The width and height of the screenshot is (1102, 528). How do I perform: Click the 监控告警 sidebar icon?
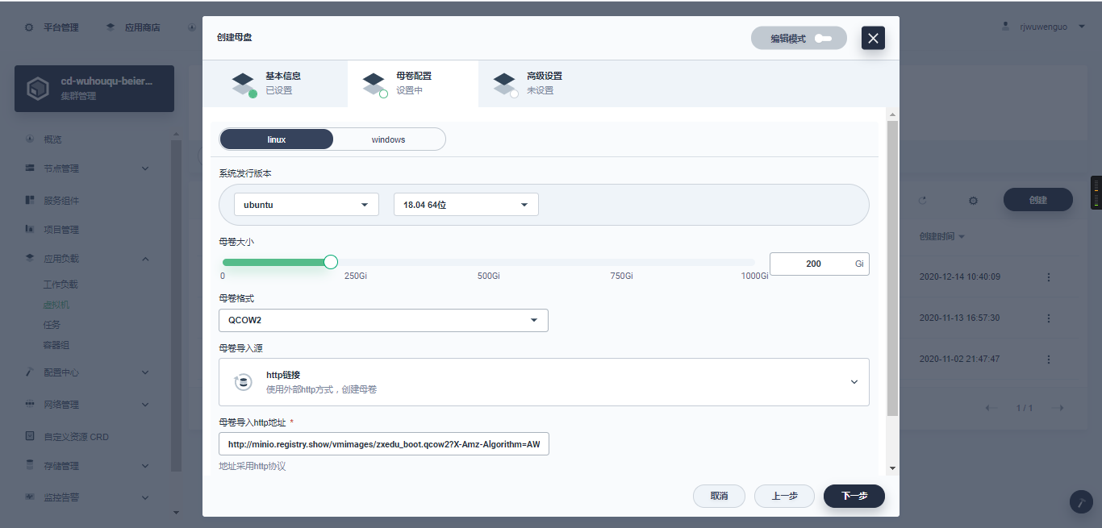(x=29, y=497)
